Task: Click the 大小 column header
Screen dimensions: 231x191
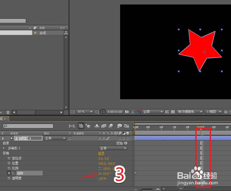Action: 62,28
